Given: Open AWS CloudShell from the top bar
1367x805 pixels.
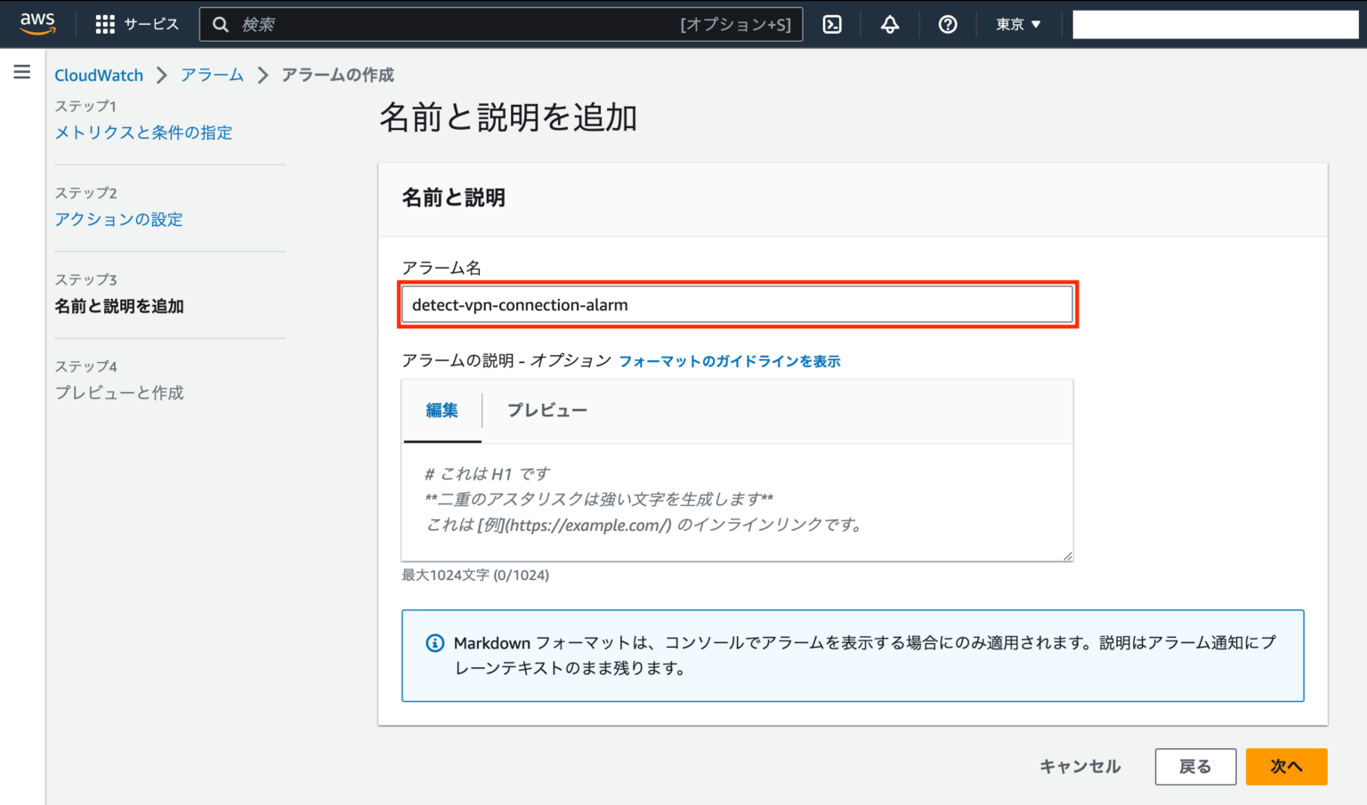Looking at the screenshot, I should (833, 24).
